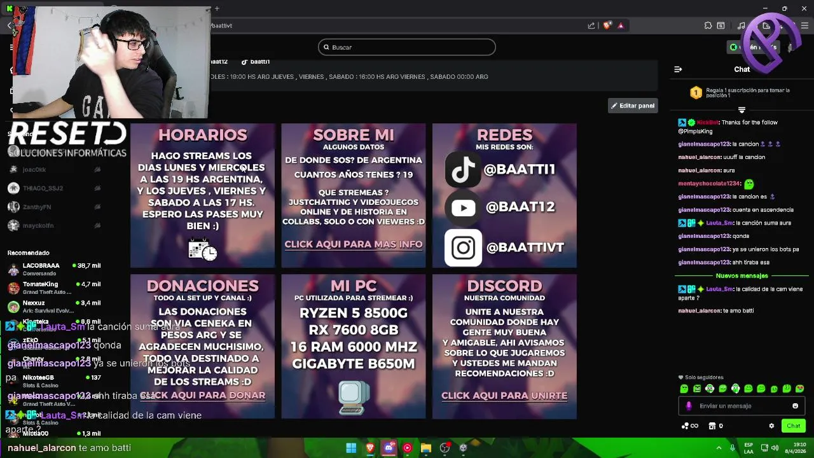This screenshot has width=814, height=458.
Task: Click the baatti1 TikTok link above panels
Action: [256, 62]
